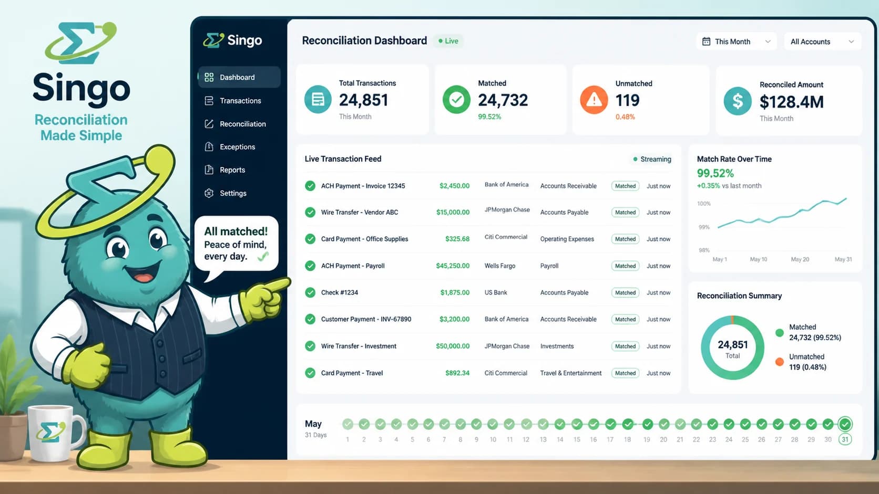Click the $15,000.00 amount

pos(453,212)
